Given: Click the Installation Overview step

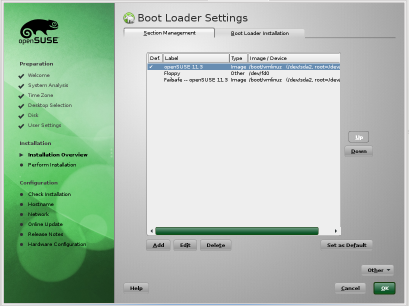Looking at the screenshot, I should point(57,154).
